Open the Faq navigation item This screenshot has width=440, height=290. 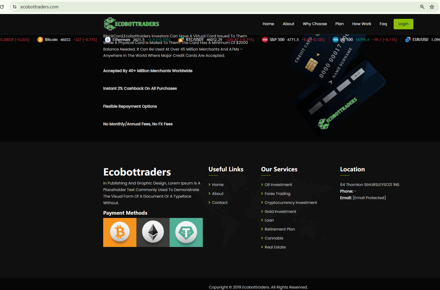(383, 24)
